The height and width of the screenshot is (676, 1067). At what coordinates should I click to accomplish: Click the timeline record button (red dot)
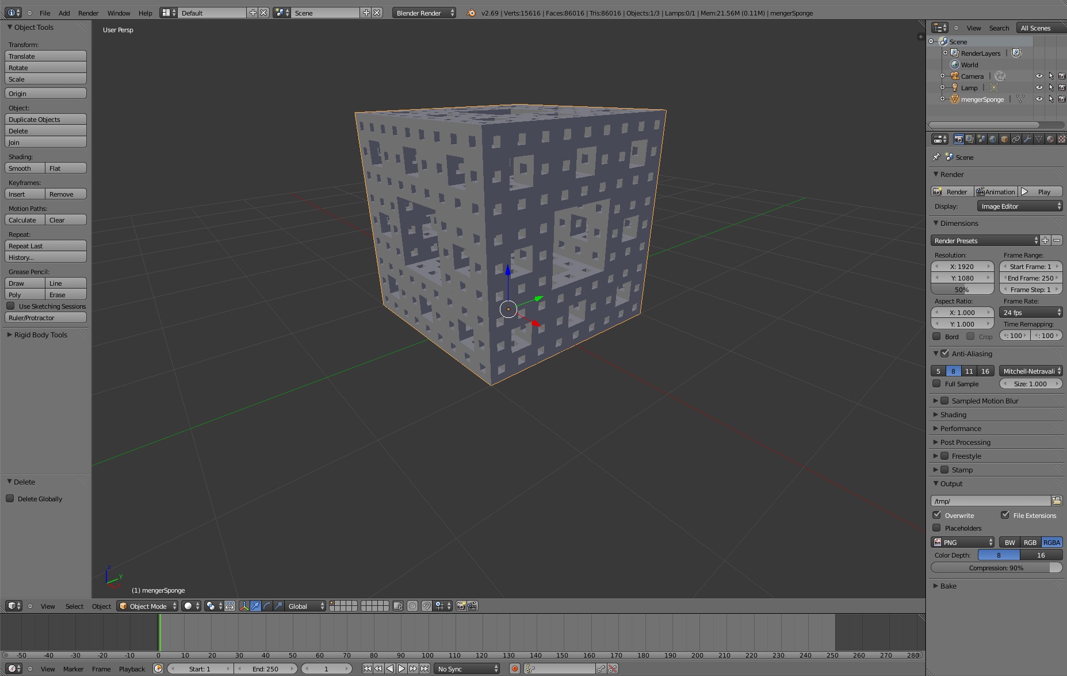point(515,669)
